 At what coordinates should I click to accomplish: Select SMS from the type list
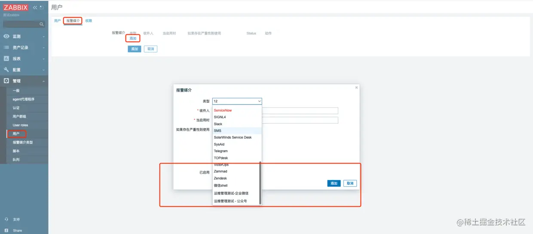click(237, 131)
